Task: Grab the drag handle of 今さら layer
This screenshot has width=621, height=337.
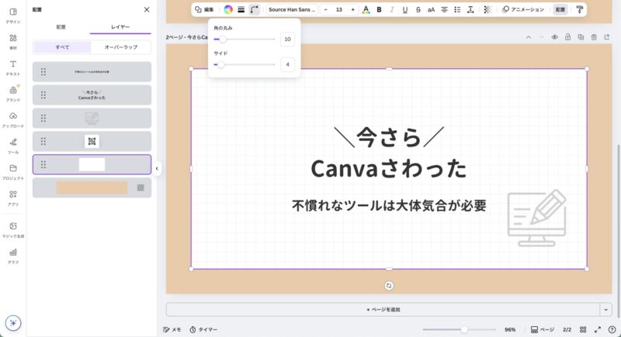Action: coord(43,95)
